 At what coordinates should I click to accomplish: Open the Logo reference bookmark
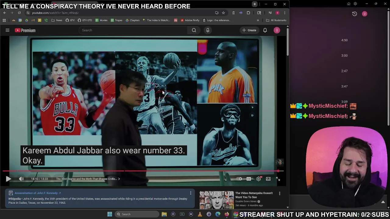pyautogui.click(x=216, y=20)
